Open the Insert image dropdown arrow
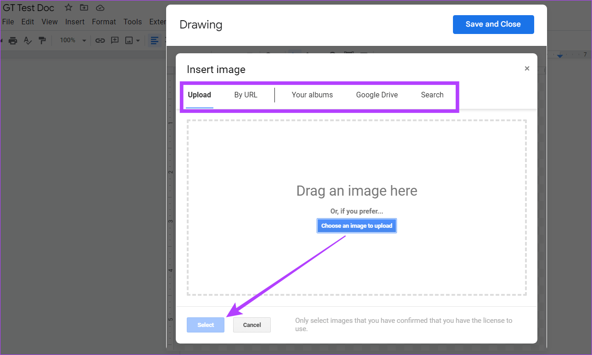Viewport: 592px width, 355px height. coord(137,40)
